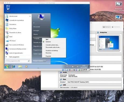Choose Rinomina in the context menu
Viewport: 124px width, 102px height.
coord(49,53)
